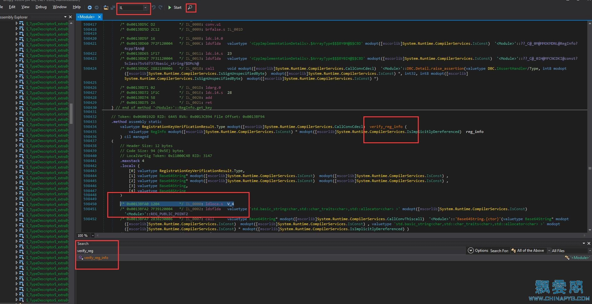Image resolution: width=592 pixels, height=304 pixels.
Task: Open the Edit menu
Action: 12,7
